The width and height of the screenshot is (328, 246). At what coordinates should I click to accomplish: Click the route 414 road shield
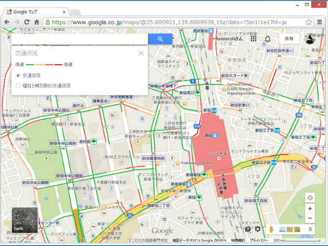pyautogui.click(x=197, y=126)
